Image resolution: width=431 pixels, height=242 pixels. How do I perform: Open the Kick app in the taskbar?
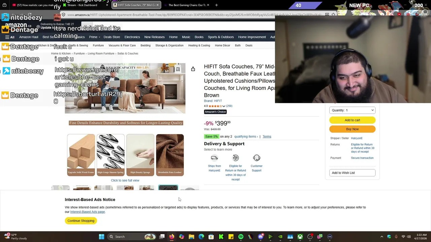click(221, 237)
